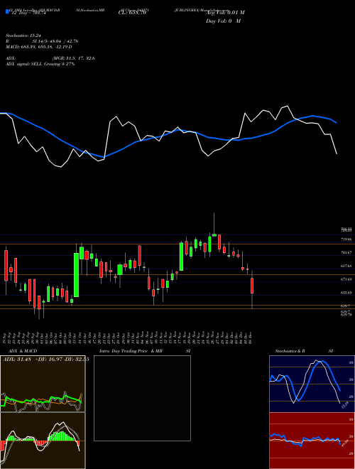Click 'ADX signal: SELL Growing @ 27%' text
The image size is (355, 469).
pos(40,64)
